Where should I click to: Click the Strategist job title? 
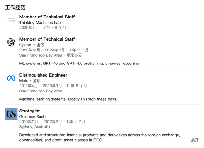(29, 111)
